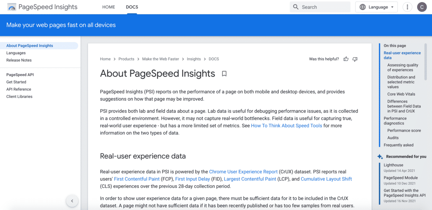This screenshot has height=210, width=432.
Task: Open the user account avatar
Action: pyautogui.click(x=422, y=7)
